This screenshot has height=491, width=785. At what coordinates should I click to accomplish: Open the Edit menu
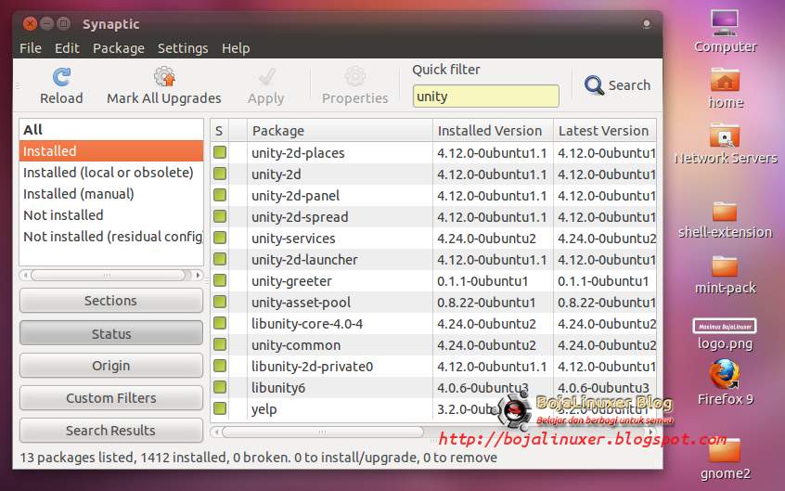click(x=67, y=48)
